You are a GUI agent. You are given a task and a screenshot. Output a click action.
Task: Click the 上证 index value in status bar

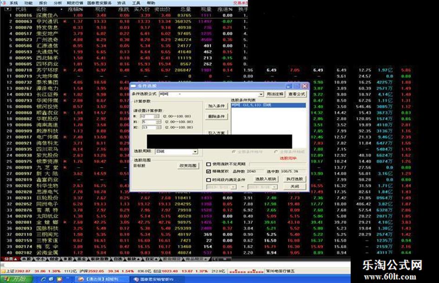tap(22, 271)
